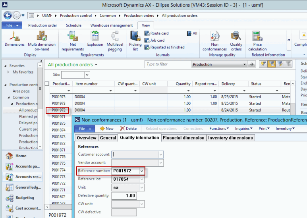
Task: Click the New button in Non conformances
Action: coord(106,129)
